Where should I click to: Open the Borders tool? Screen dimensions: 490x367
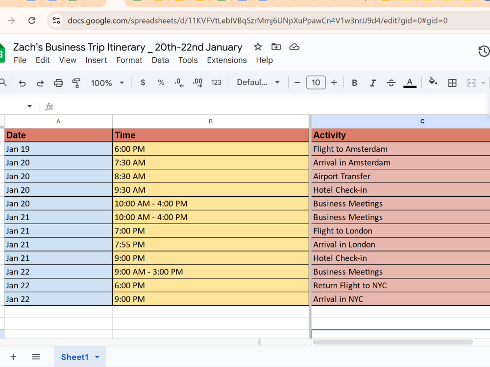click(452, 83)
